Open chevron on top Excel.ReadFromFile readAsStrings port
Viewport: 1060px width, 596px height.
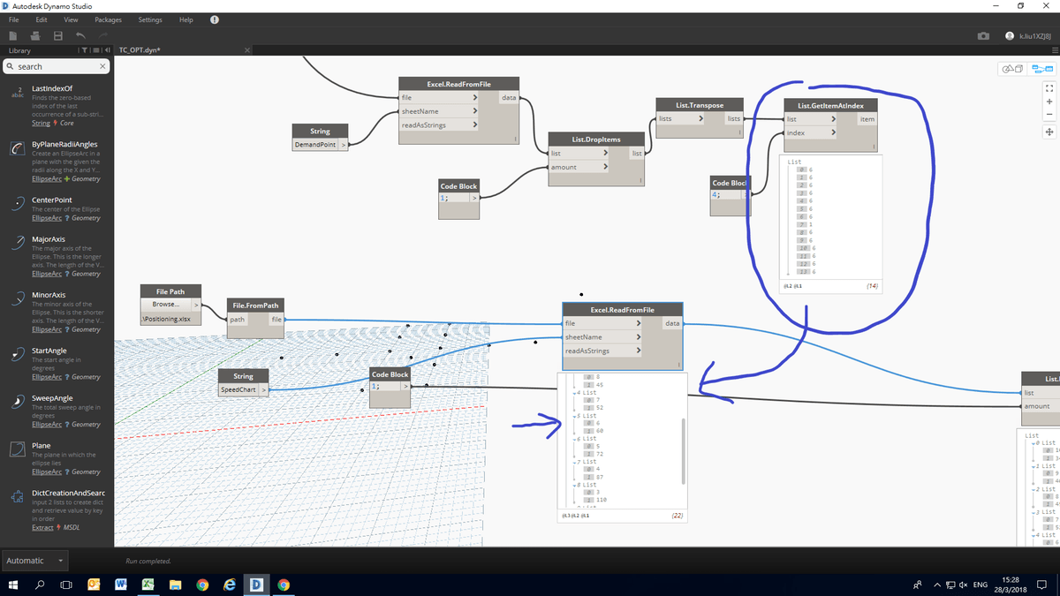[x=474, y=124]
